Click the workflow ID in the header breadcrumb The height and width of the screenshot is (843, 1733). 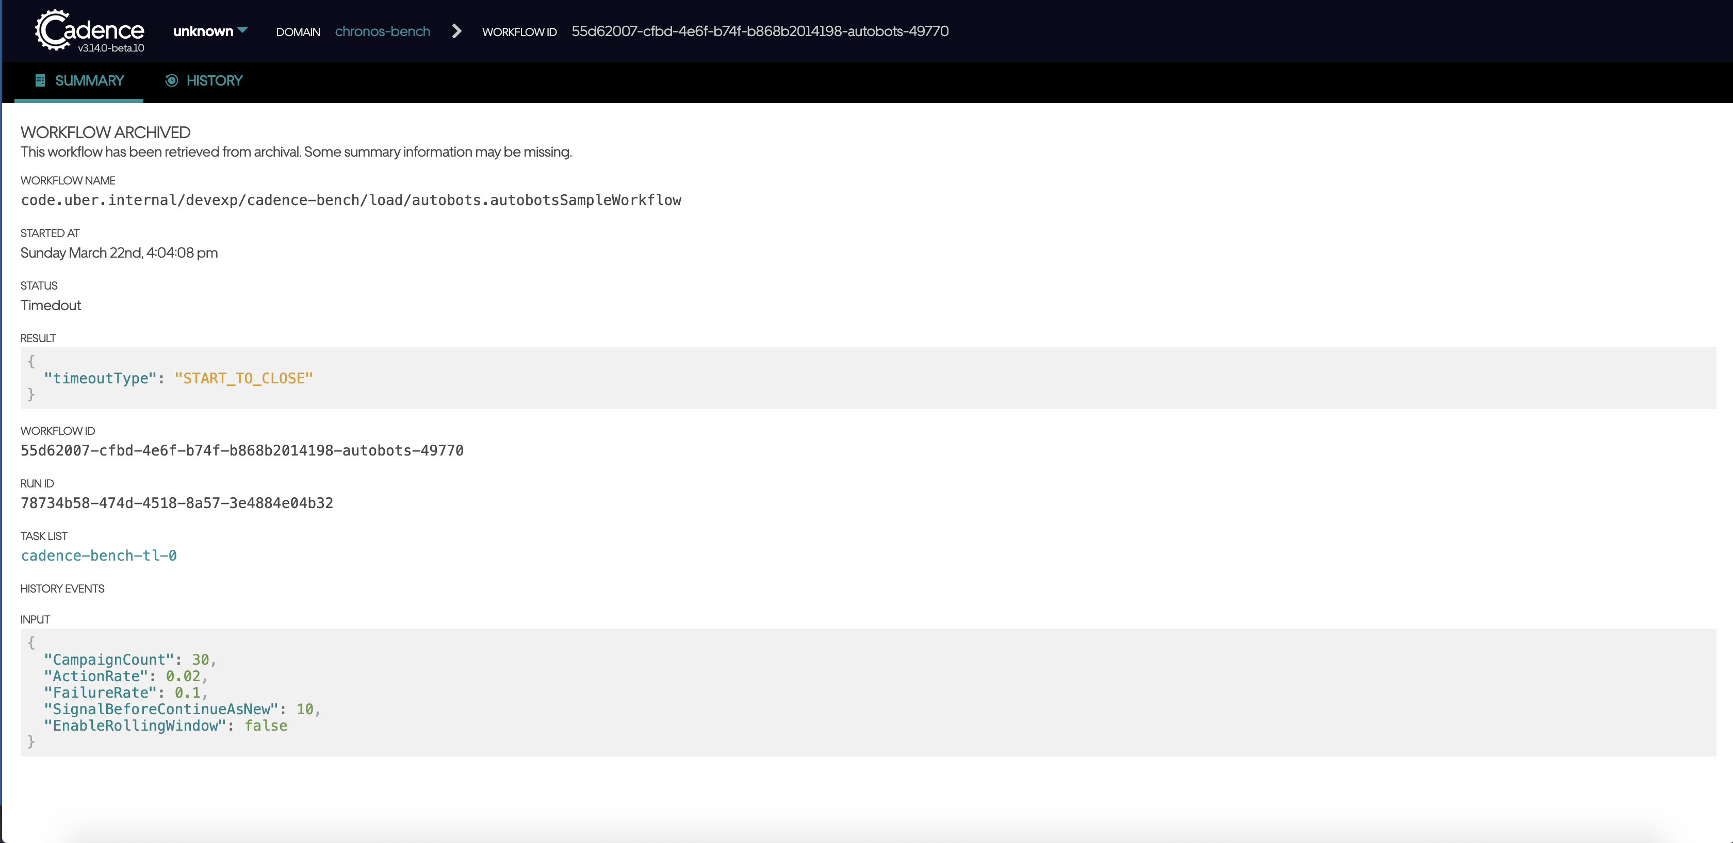click(x=760, y=31)
